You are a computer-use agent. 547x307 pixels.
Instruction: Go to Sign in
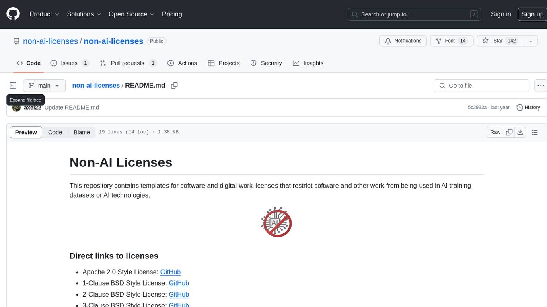tap(501, 14)
